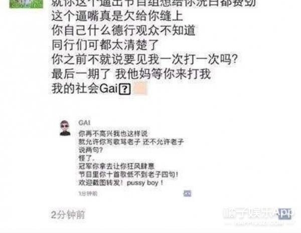The width and height of the screenshot is (301, 233).
Task: Click the 我的社会Gai text
Action: click(84, 88)
